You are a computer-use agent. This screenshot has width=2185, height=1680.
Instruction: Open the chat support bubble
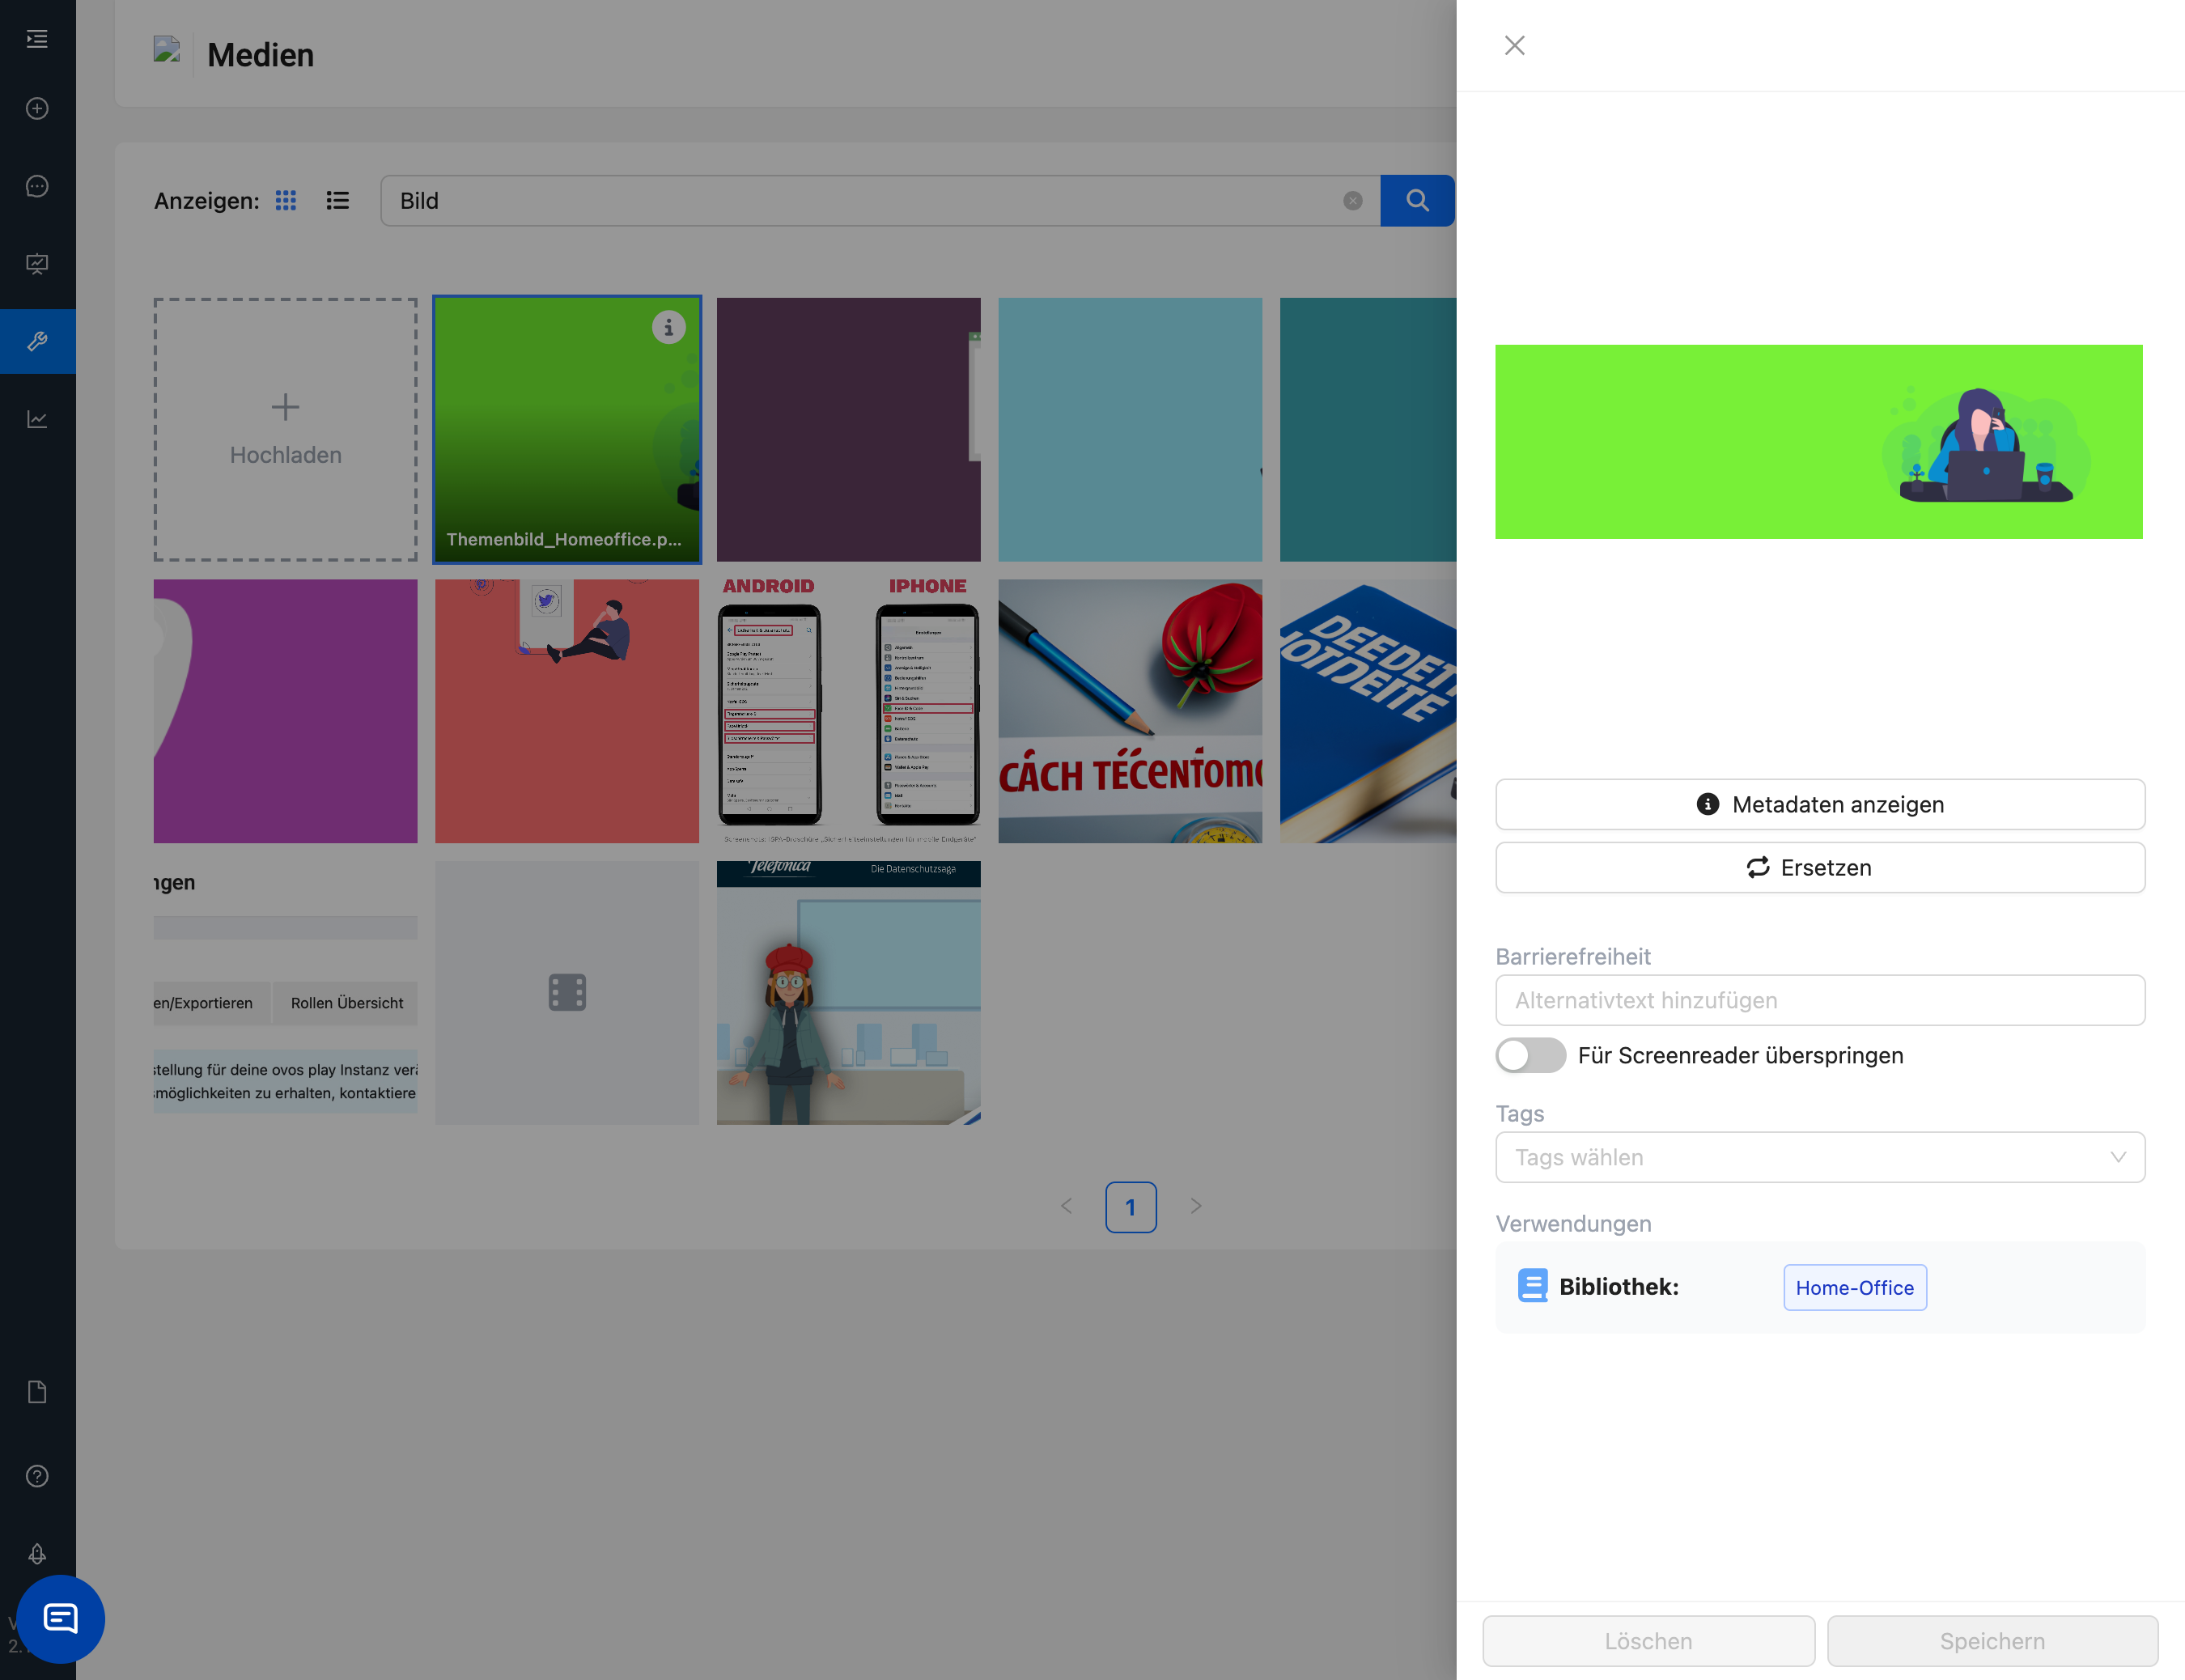point(60,1618)
